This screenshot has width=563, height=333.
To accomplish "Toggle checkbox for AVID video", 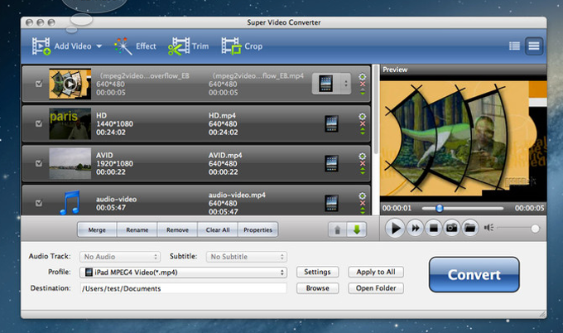I will click(x=39, y=163).
